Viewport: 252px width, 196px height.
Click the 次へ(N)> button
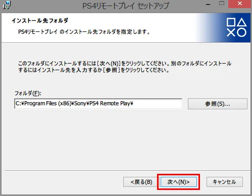click(x=179, y=182)
